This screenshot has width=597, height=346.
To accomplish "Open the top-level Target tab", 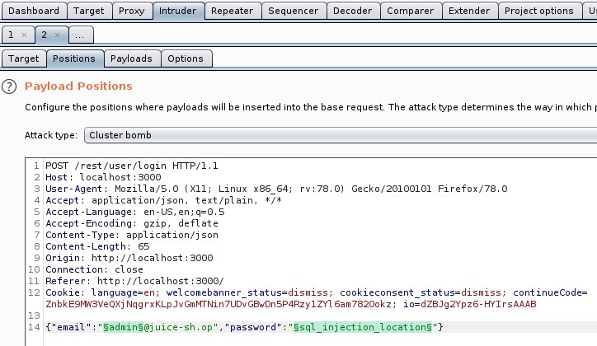I will pos(89,11).
